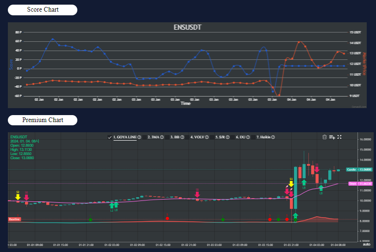Click the trash/delete icon in chart toolbar
This screenshot has width=376, height=252.
pyautogui.click(x=325, y=137)
